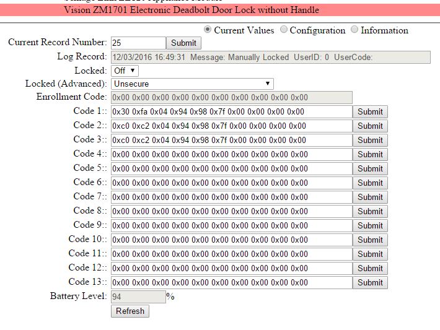Click the Code 4 input field
Screen dimensions: 440x330
coord(232,155)
